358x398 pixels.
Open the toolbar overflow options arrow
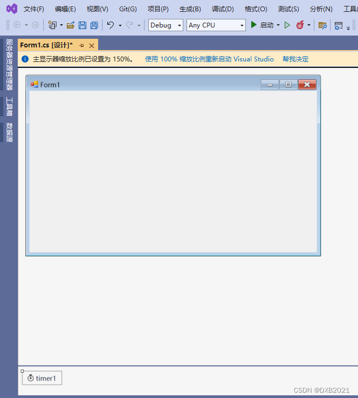point(348,28)
